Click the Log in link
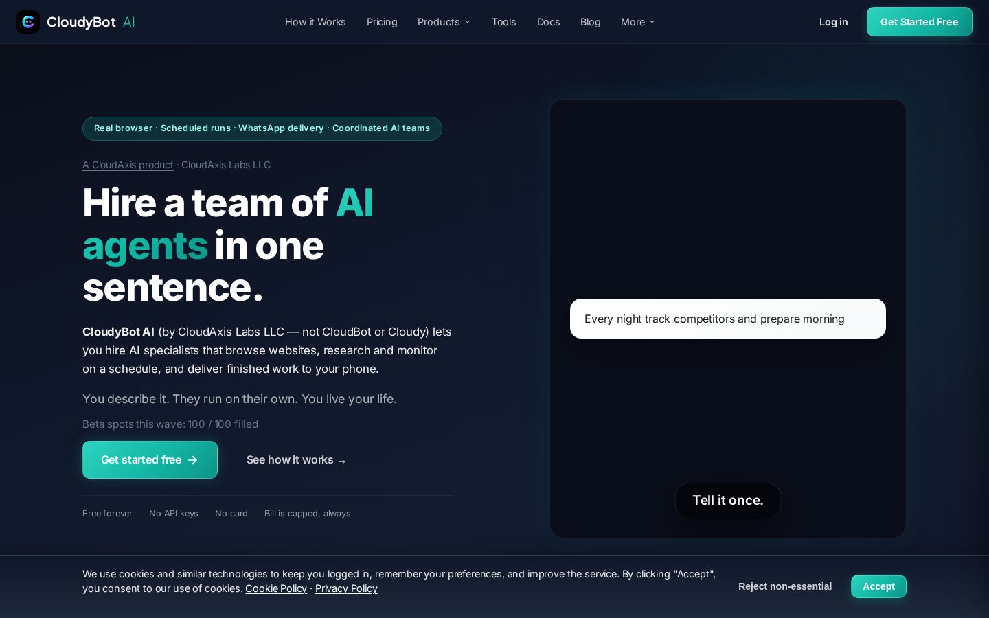The image size is (989, 618). (x=833, y=22)
